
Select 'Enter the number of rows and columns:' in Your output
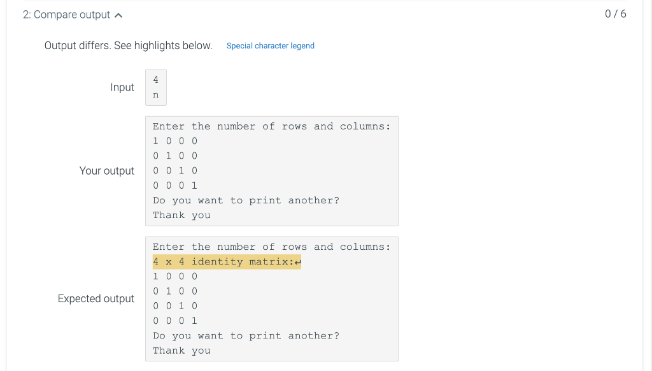pos(271,126)
